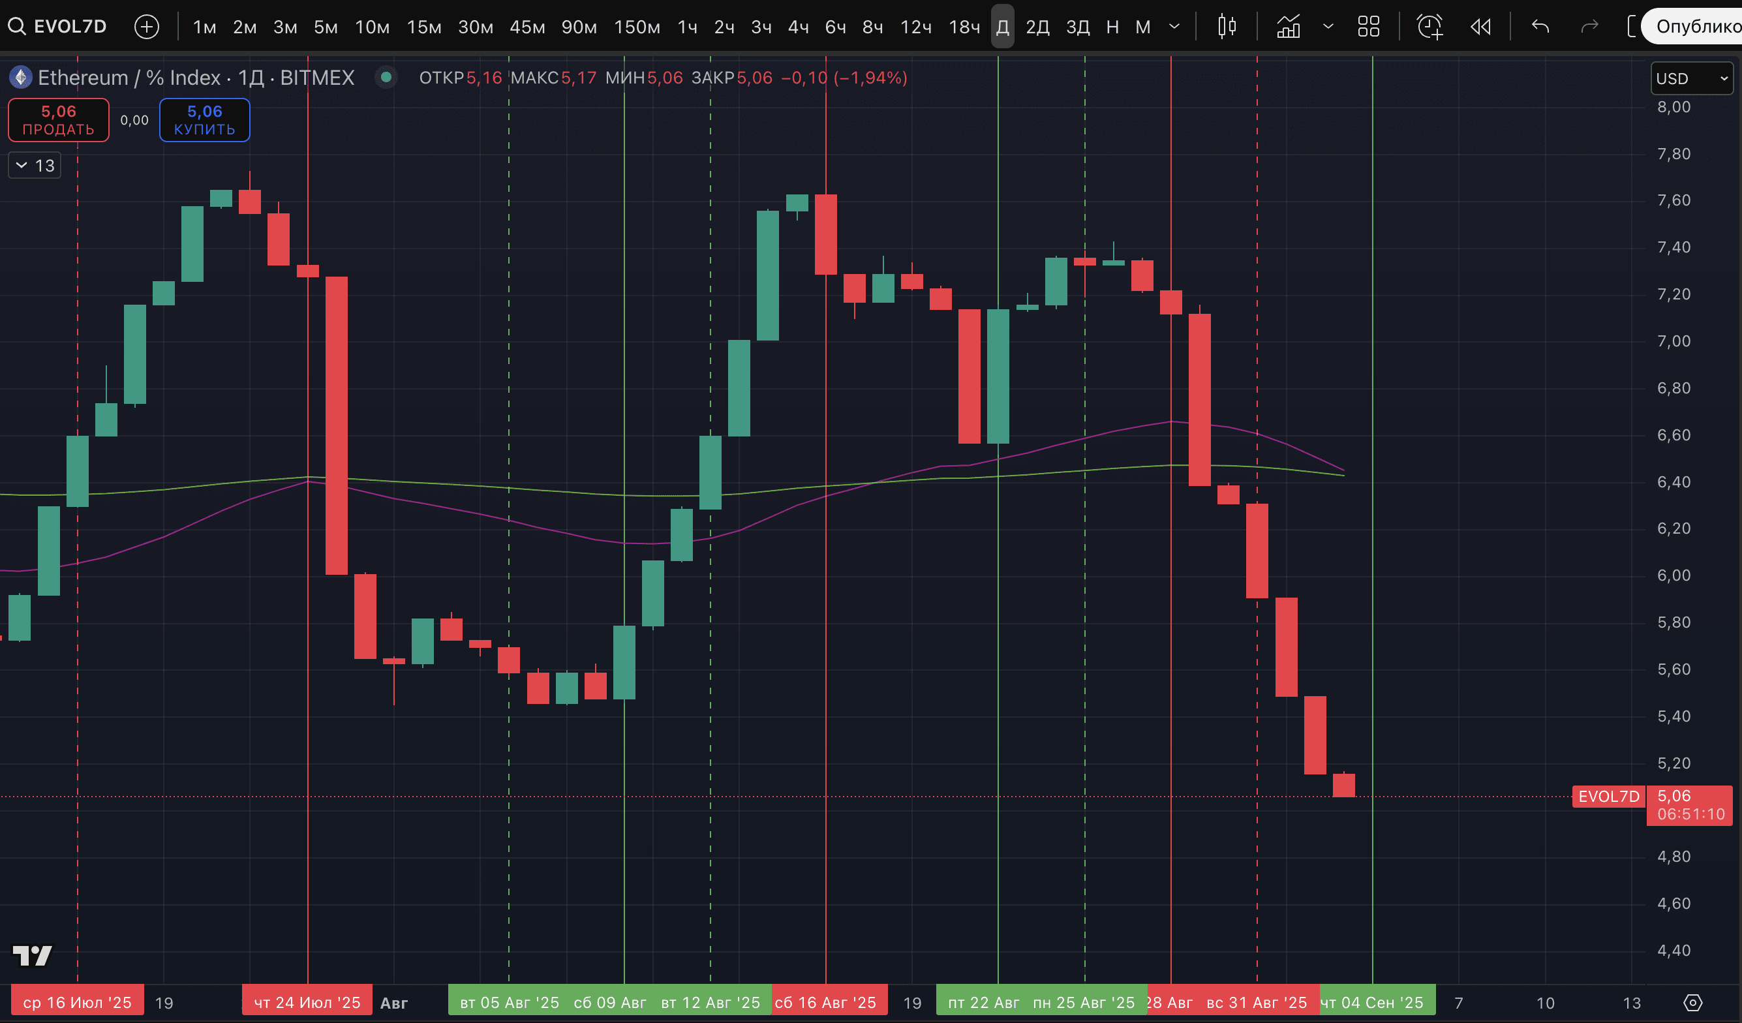Image resolution: width=1742 pixels, height=1023 pixels.
Task: Expand the timeframe list chevron
Action: click(x=1174, y=27)
